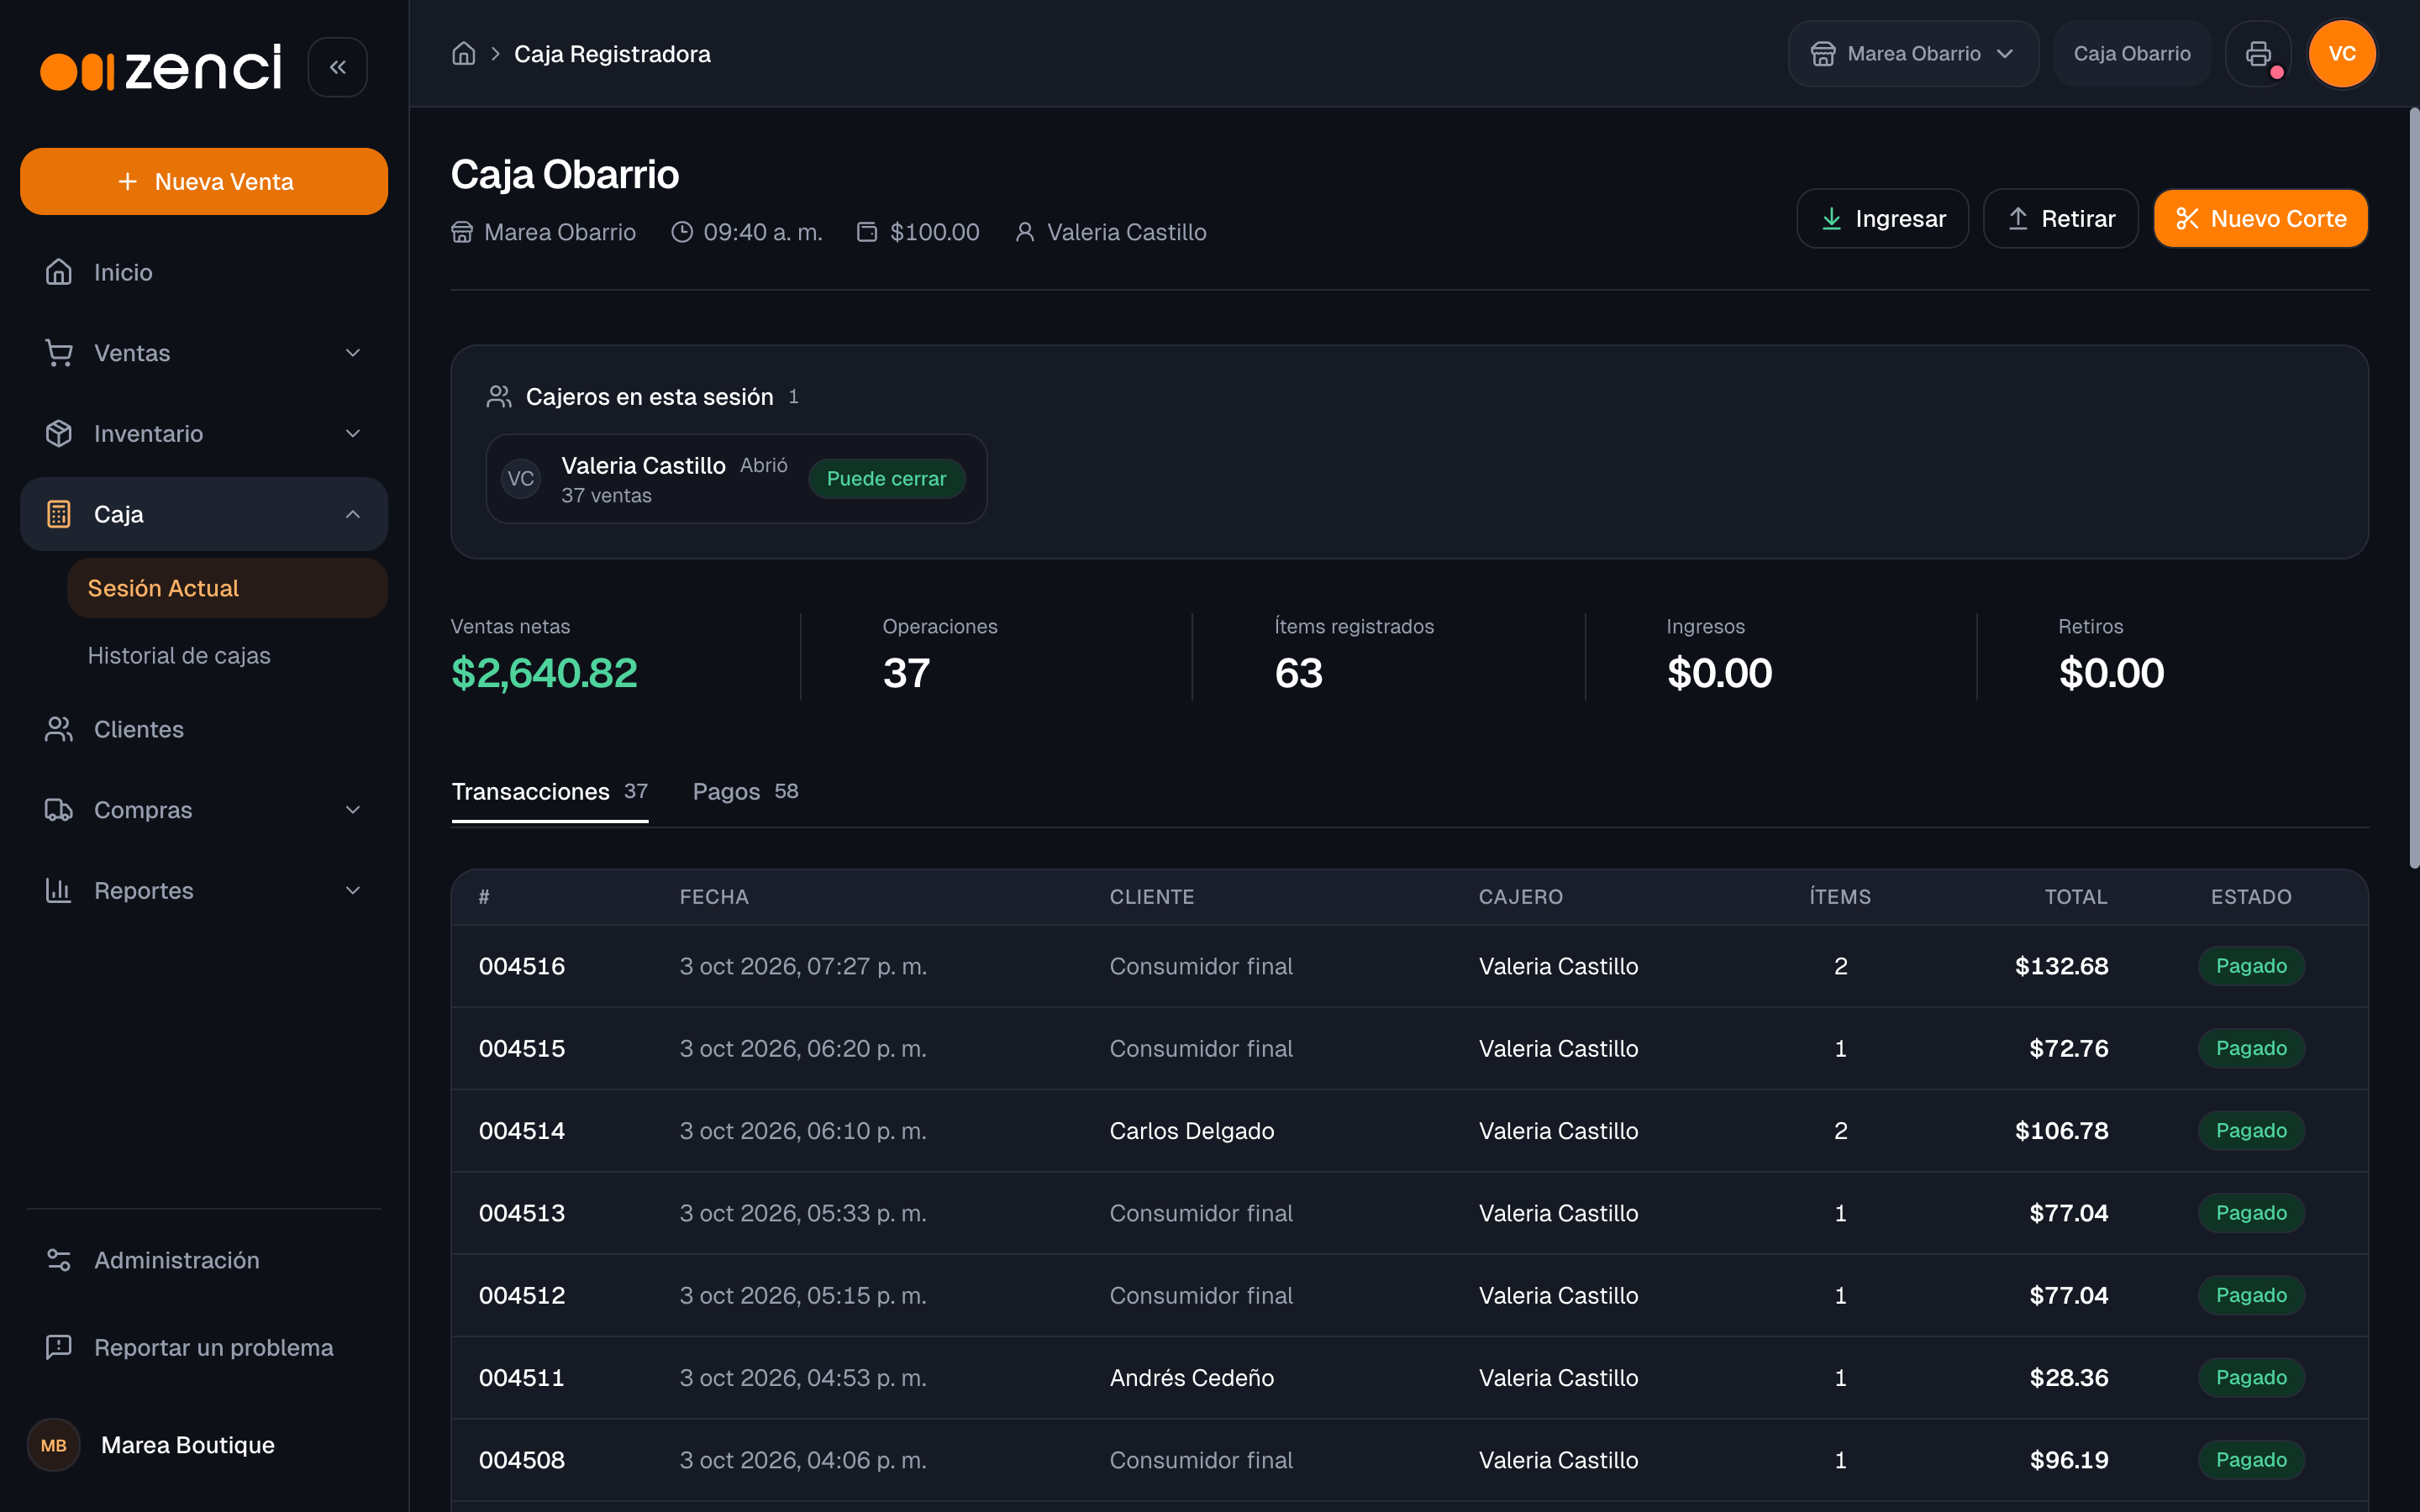Click the $72.76 total cell
2420x1512 pixels.
[x=2068, y=1048]
